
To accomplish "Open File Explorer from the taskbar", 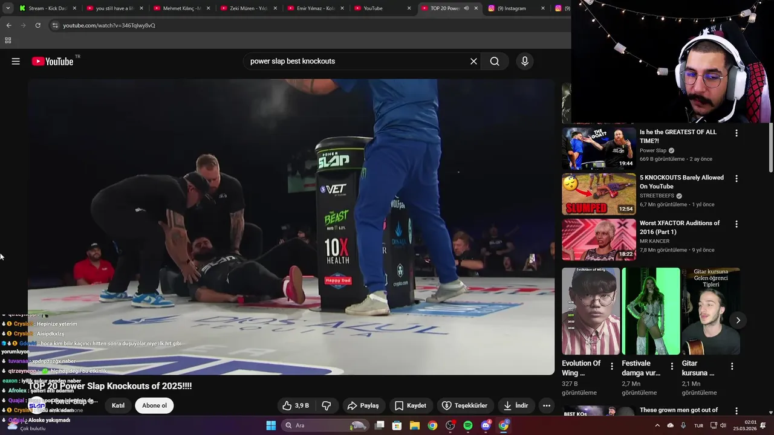I will pos(415,425).
